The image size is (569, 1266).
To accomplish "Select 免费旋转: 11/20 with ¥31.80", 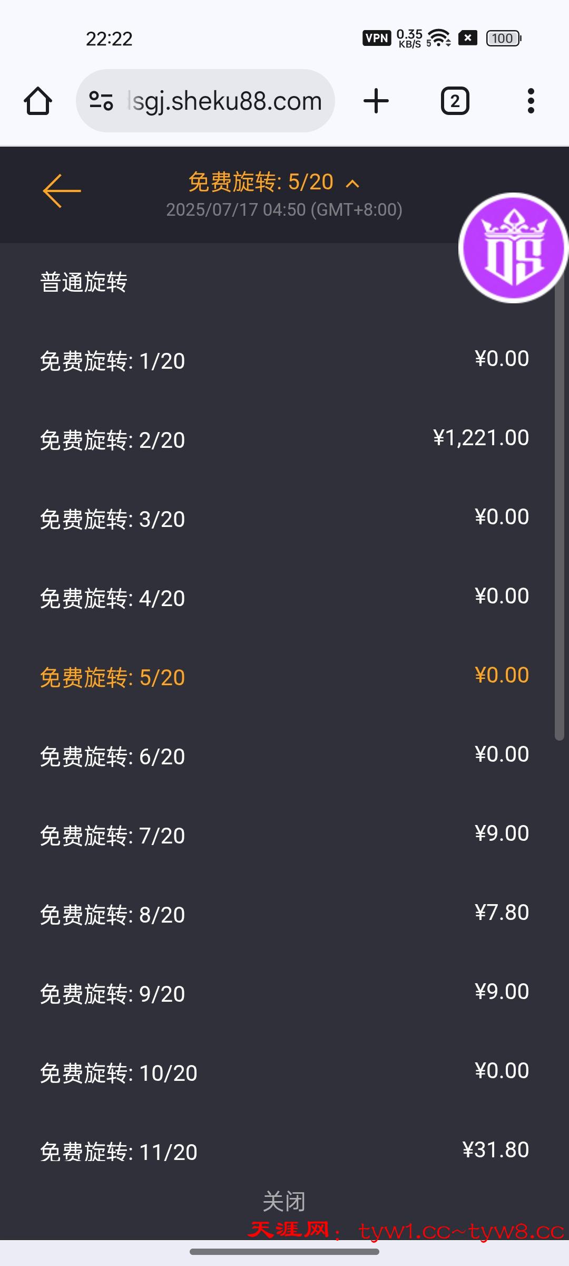I will [x=284, y=1152].
